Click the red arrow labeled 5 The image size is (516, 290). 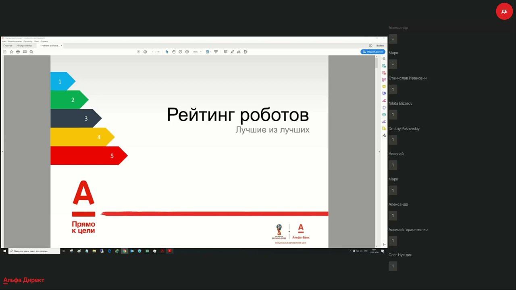point(89,155)
